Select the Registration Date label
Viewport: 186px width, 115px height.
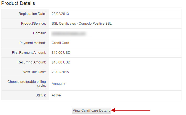32,14
